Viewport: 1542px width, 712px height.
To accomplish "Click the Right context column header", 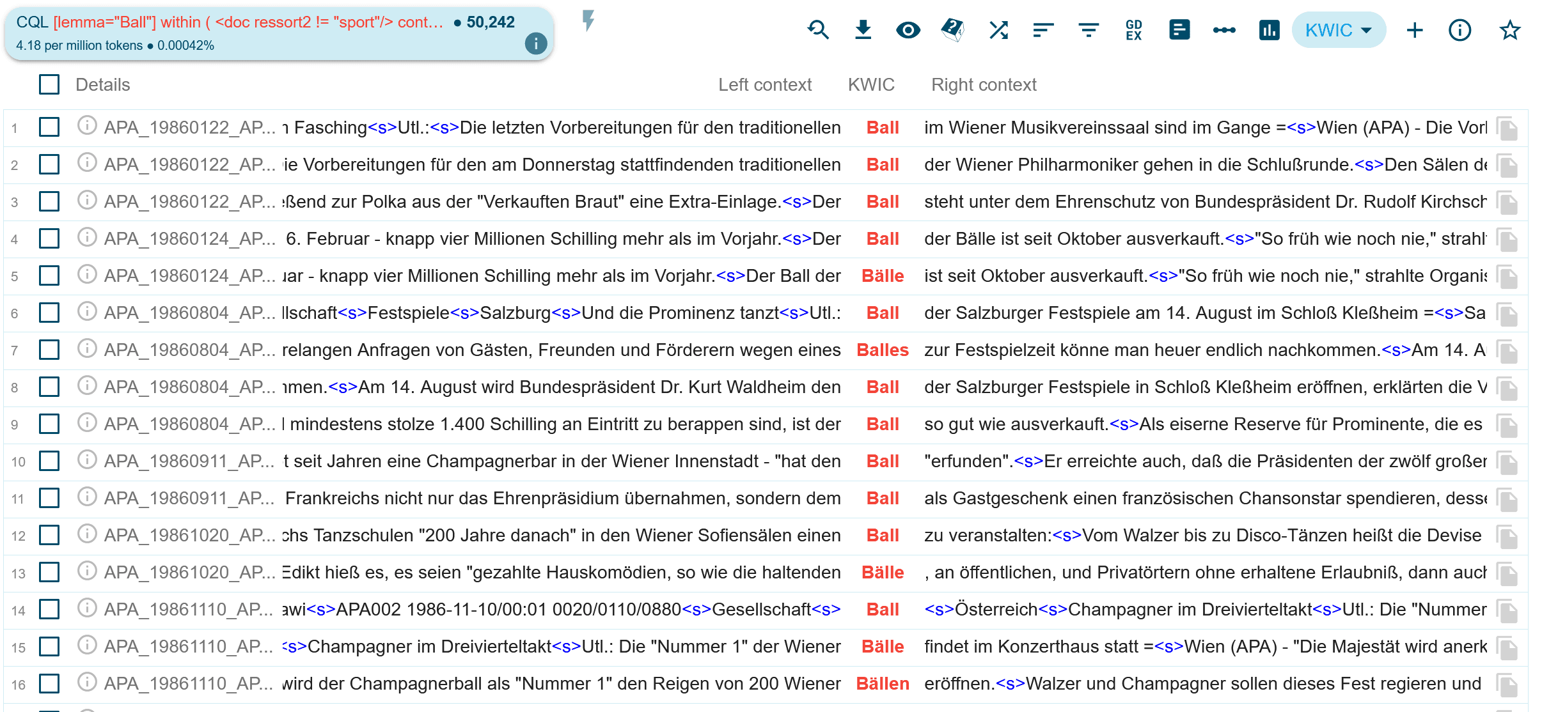I will [x=983, y=84].
